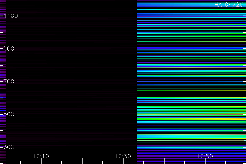Click the 700 frequency axis label
The image size is (246, 164).
click(9, 81)
